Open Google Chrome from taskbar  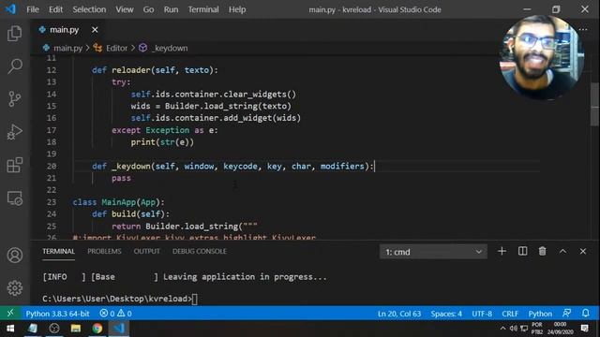coord(97,329)
